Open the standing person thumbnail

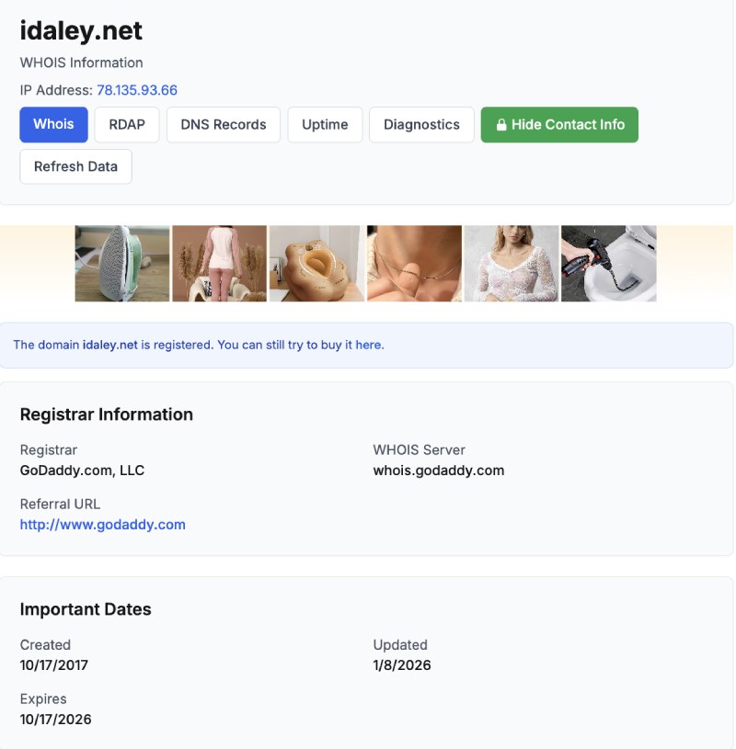219,263
